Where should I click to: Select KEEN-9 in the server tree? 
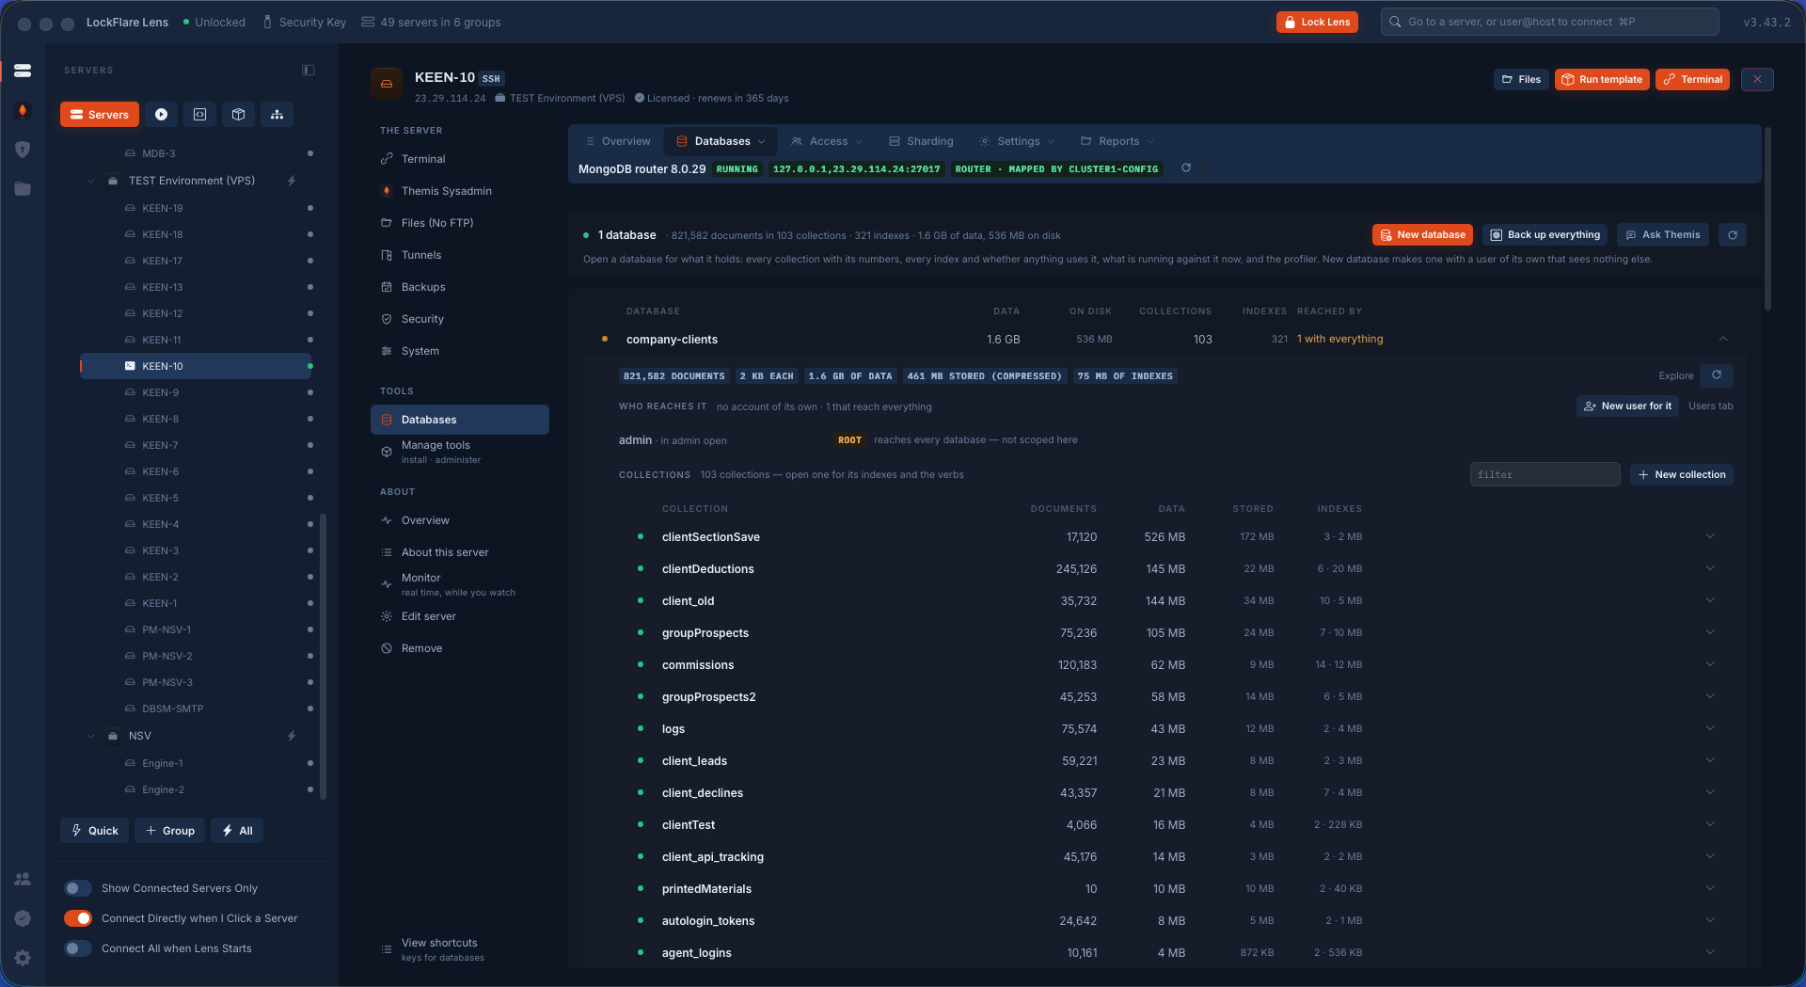point(196,392)
